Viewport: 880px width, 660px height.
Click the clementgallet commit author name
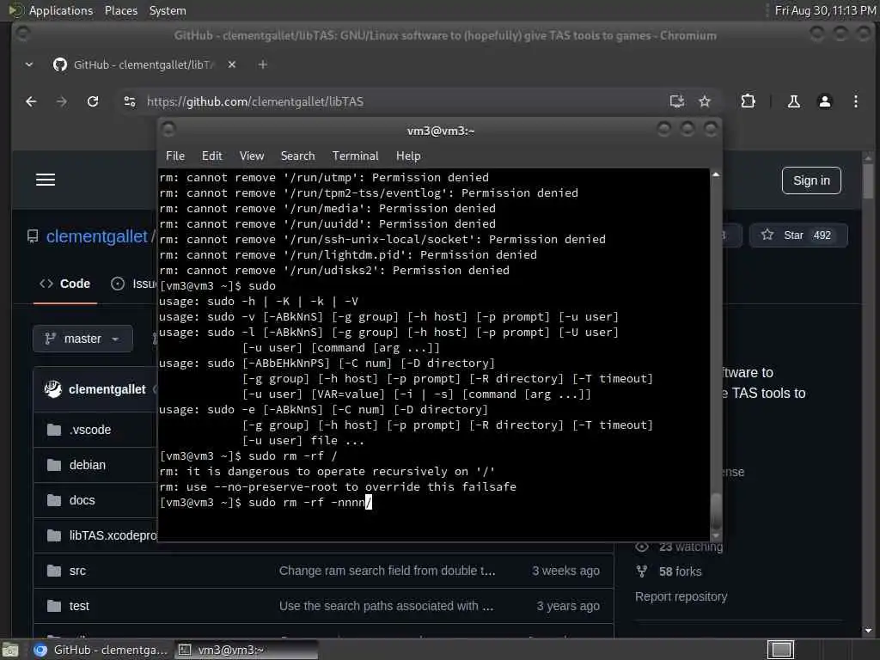pos(107,389)
